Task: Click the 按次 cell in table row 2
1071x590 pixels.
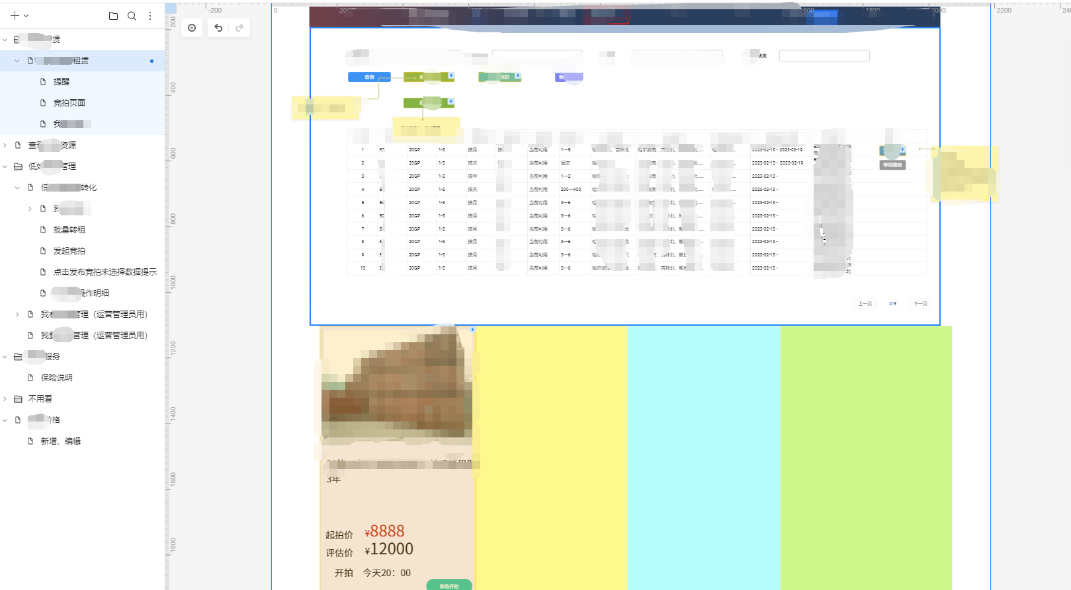Action: tap(472, 163)
